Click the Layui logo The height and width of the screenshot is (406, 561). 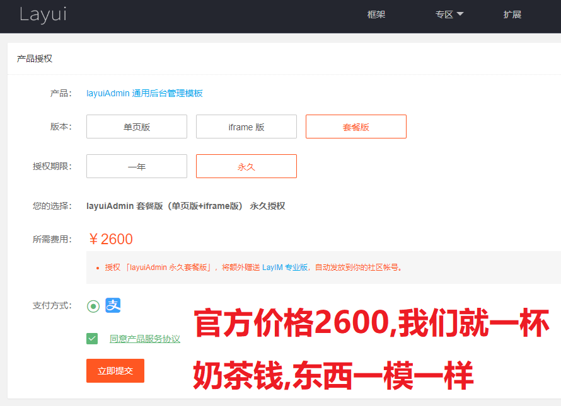click(42, 16)
